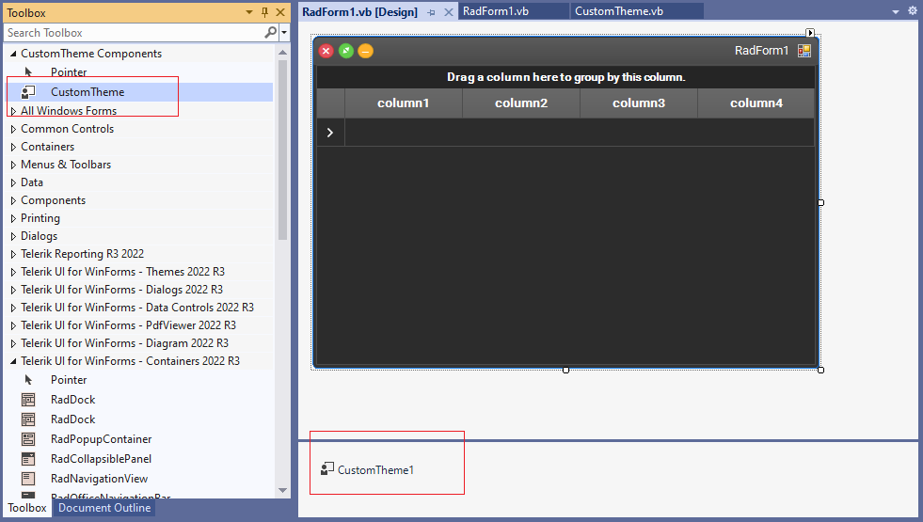Viewport: 923px width, 522px height.
Task: Collapse Telerik Containers 2022 R3 group
Action: click(13, 361)
